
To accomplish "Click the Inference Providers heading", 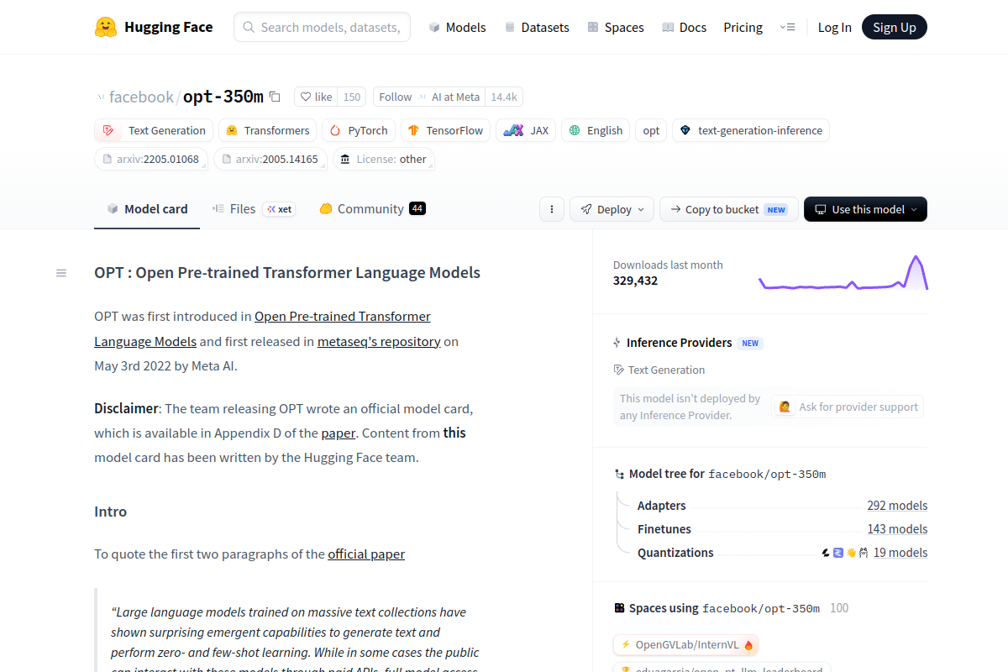I will coord(679,343).
